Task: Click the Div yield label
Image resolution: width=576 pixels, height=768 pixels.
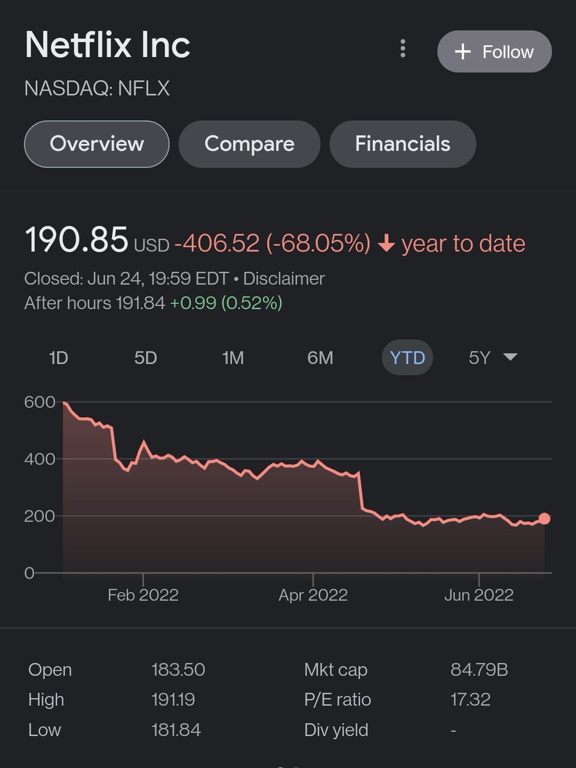Action: point(336,730)
